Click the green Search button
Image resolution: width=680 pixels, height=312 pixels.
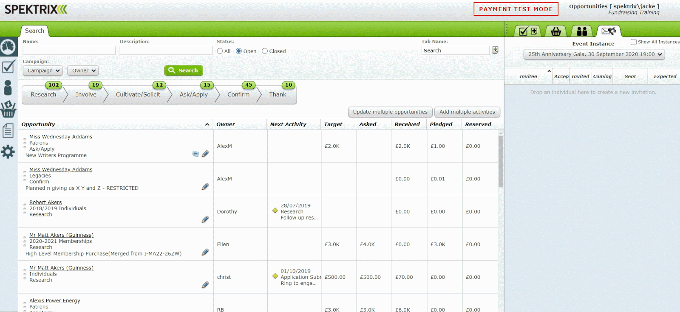point(184,70)
